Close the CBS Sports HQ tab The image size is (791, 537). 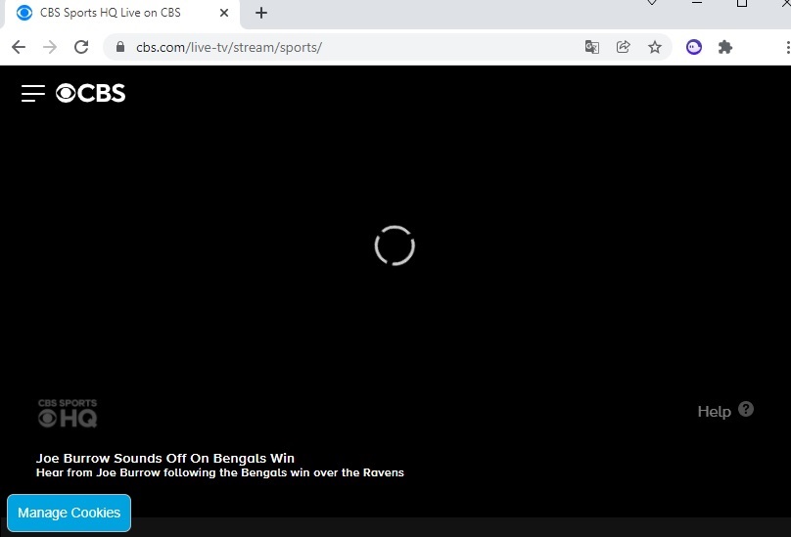(x=224, y=13)
